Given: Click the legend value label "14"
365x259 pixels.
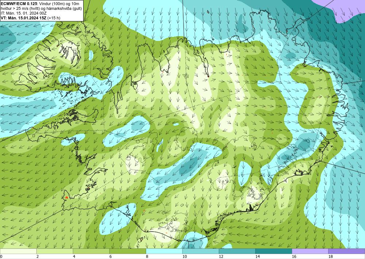Looking at the screenshot, I should (257, 257).
